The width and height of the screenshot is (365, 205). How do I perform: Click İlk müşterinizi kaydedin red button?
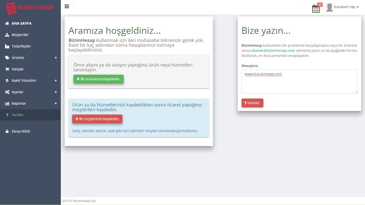97,119
